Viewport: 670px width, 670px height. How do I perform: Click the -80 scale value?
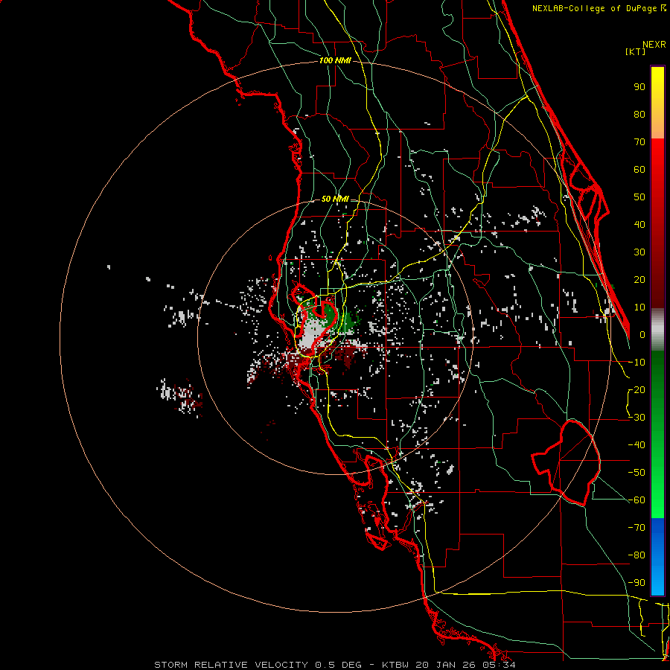[636, 555]
